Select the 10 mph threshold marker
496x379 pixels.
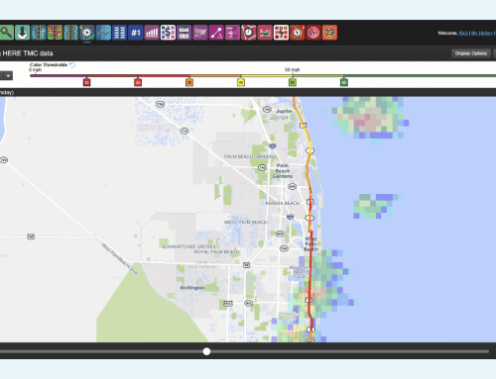coord(86,82)
